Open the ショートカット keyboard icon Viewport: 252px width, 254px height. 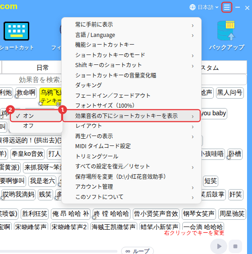tap(16, 31)
